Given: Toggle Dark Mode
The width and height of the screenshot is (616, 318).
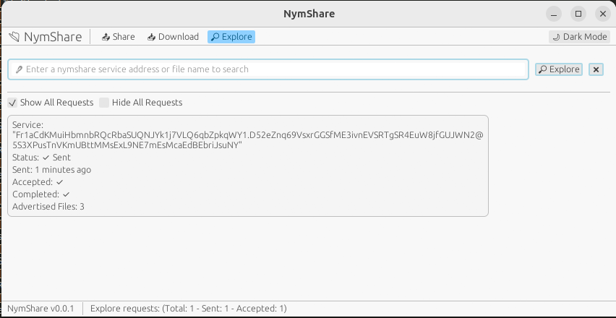Looking at the screenshot, I should click(579, 37).
